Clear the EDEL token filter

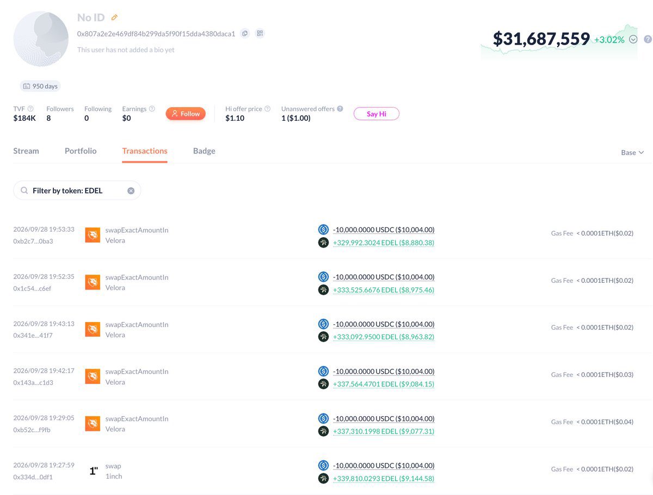131,191
